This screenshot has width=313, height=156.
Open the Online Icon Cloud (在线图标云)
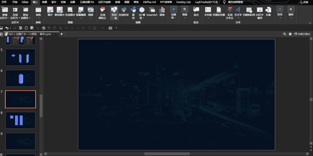(103, 10)
